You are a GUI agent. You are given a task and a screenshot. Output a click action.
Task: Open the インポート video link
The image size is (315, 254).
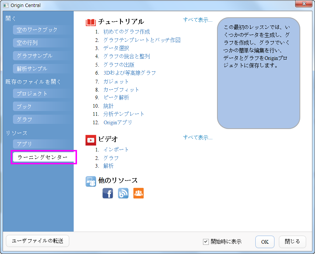(116, 150)
